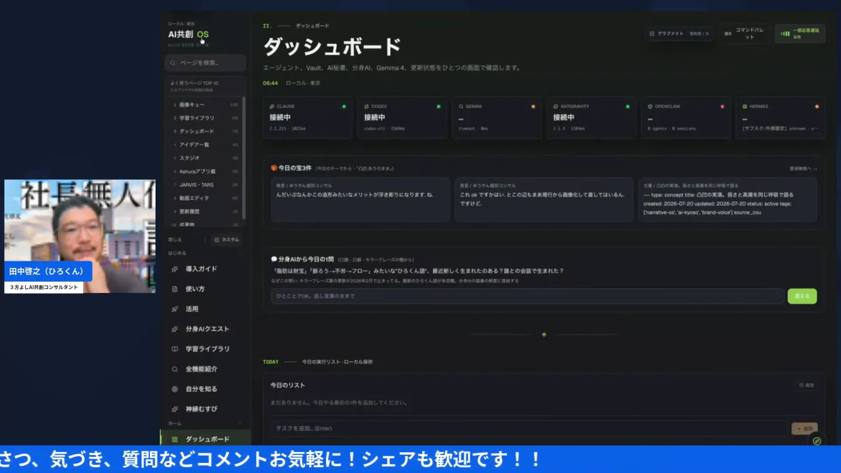This screenshot has width=841, height=473.
Task: Click the 学習ライブラリ book icon in the sidebar menu
Action: (175, 349)
